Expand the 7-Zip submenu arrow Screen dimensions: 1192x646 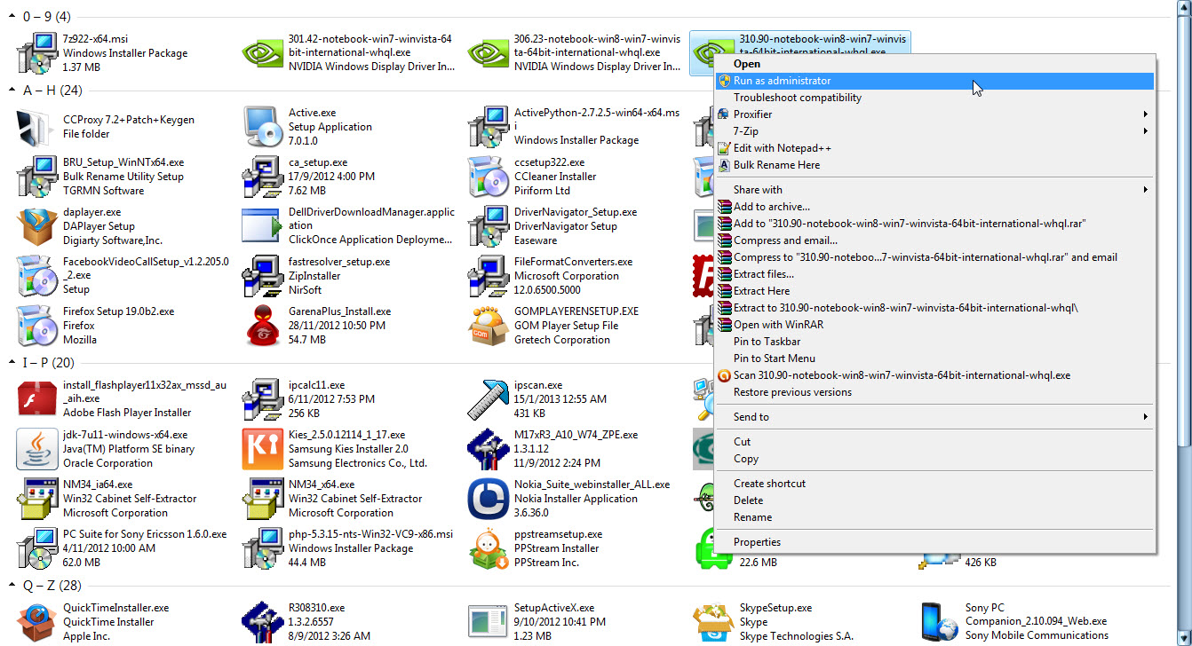[1146, 131]
